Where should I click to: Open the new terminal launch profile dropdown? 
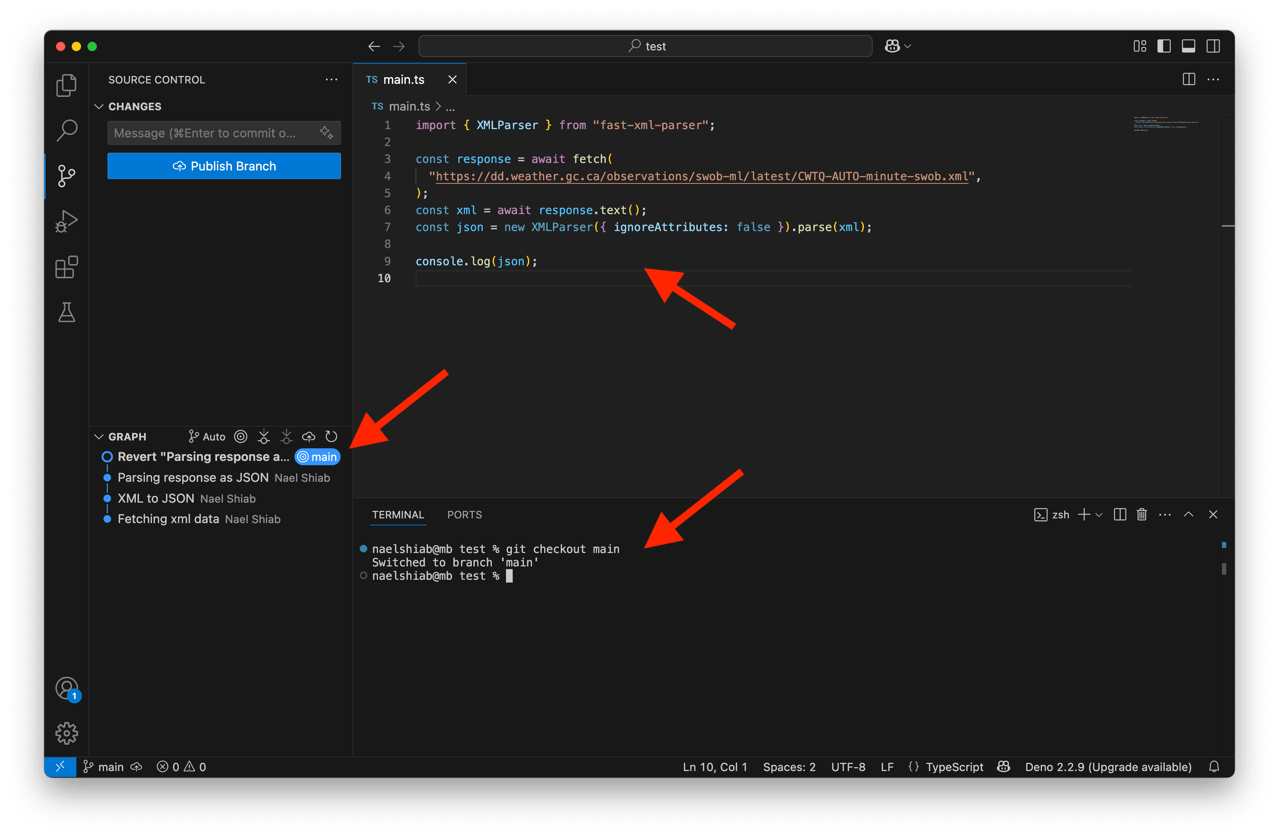click(x=1099, y=515)
